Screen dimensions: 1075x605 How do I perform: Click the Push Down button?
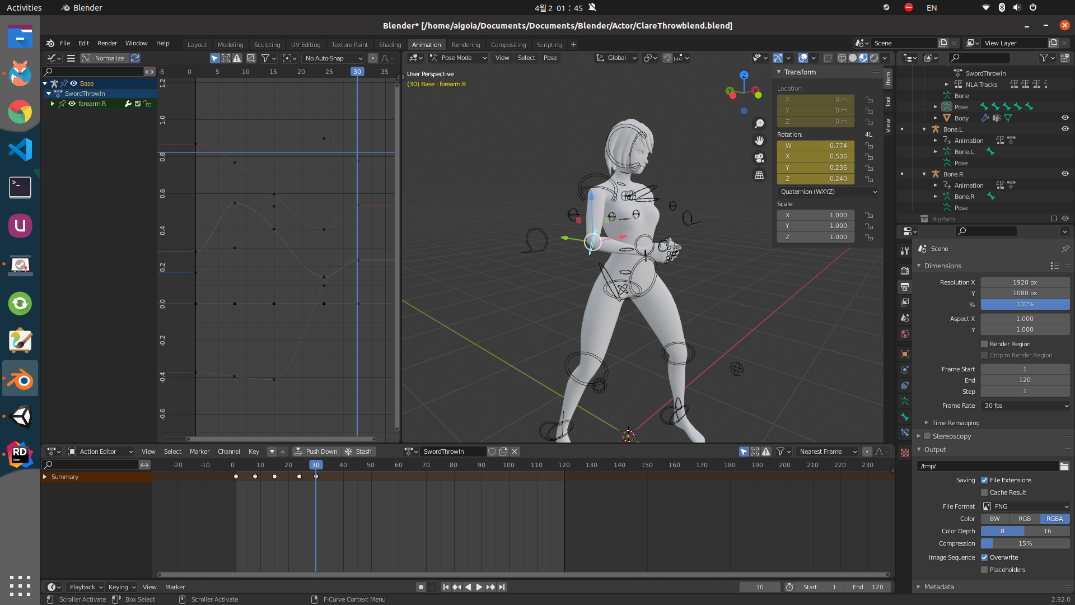316,452
